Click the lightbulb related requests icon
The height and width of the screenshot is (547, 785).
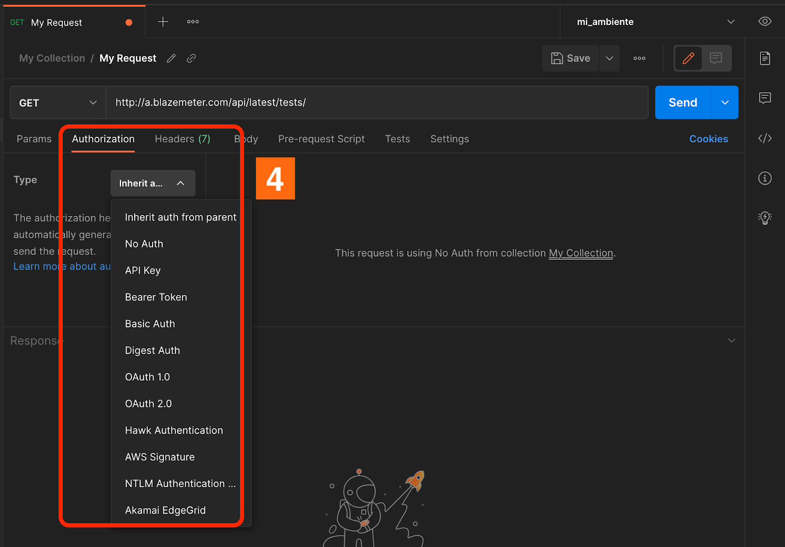(x=764, y=218)
